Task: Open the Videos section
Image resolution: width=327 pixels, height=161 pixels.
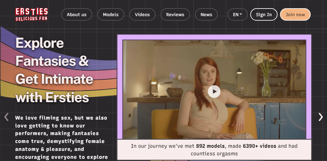Action: 142,15
